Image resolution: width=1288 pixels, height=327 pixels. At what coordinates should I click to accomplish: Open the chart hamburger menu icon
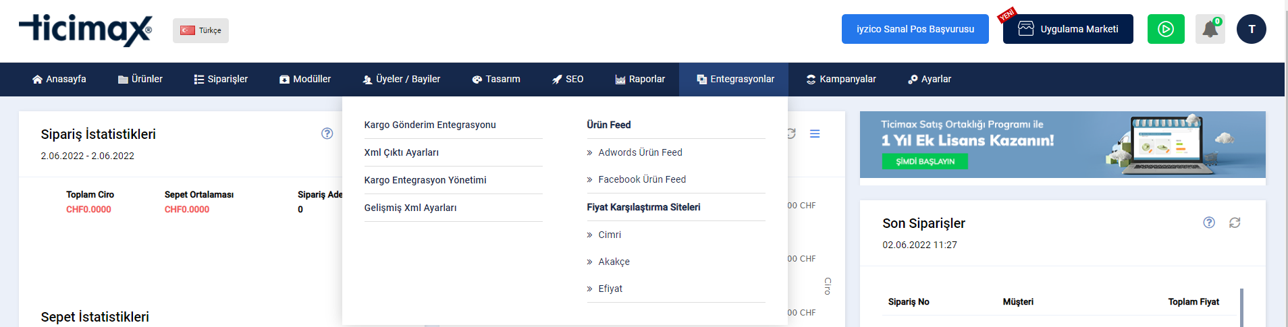pyautogui.click(x=815, y=133)
